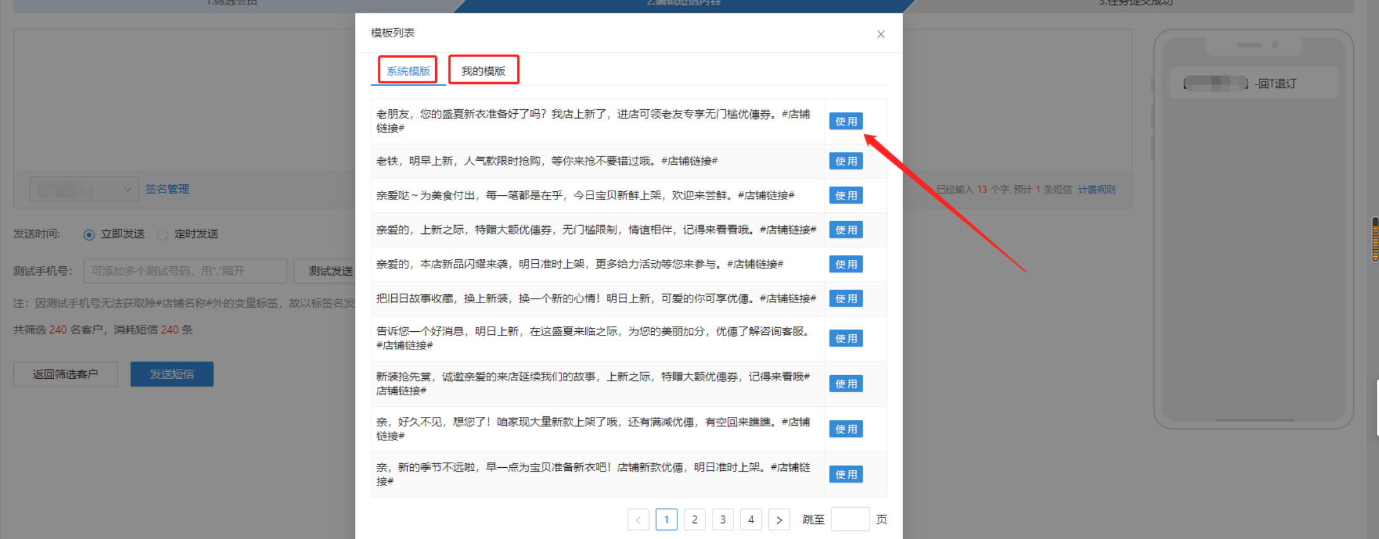Image resolution: width=1379 pixels, height=539 pixels.
Task: Use the template 亲爱的，上新之际
Action: 845,230
